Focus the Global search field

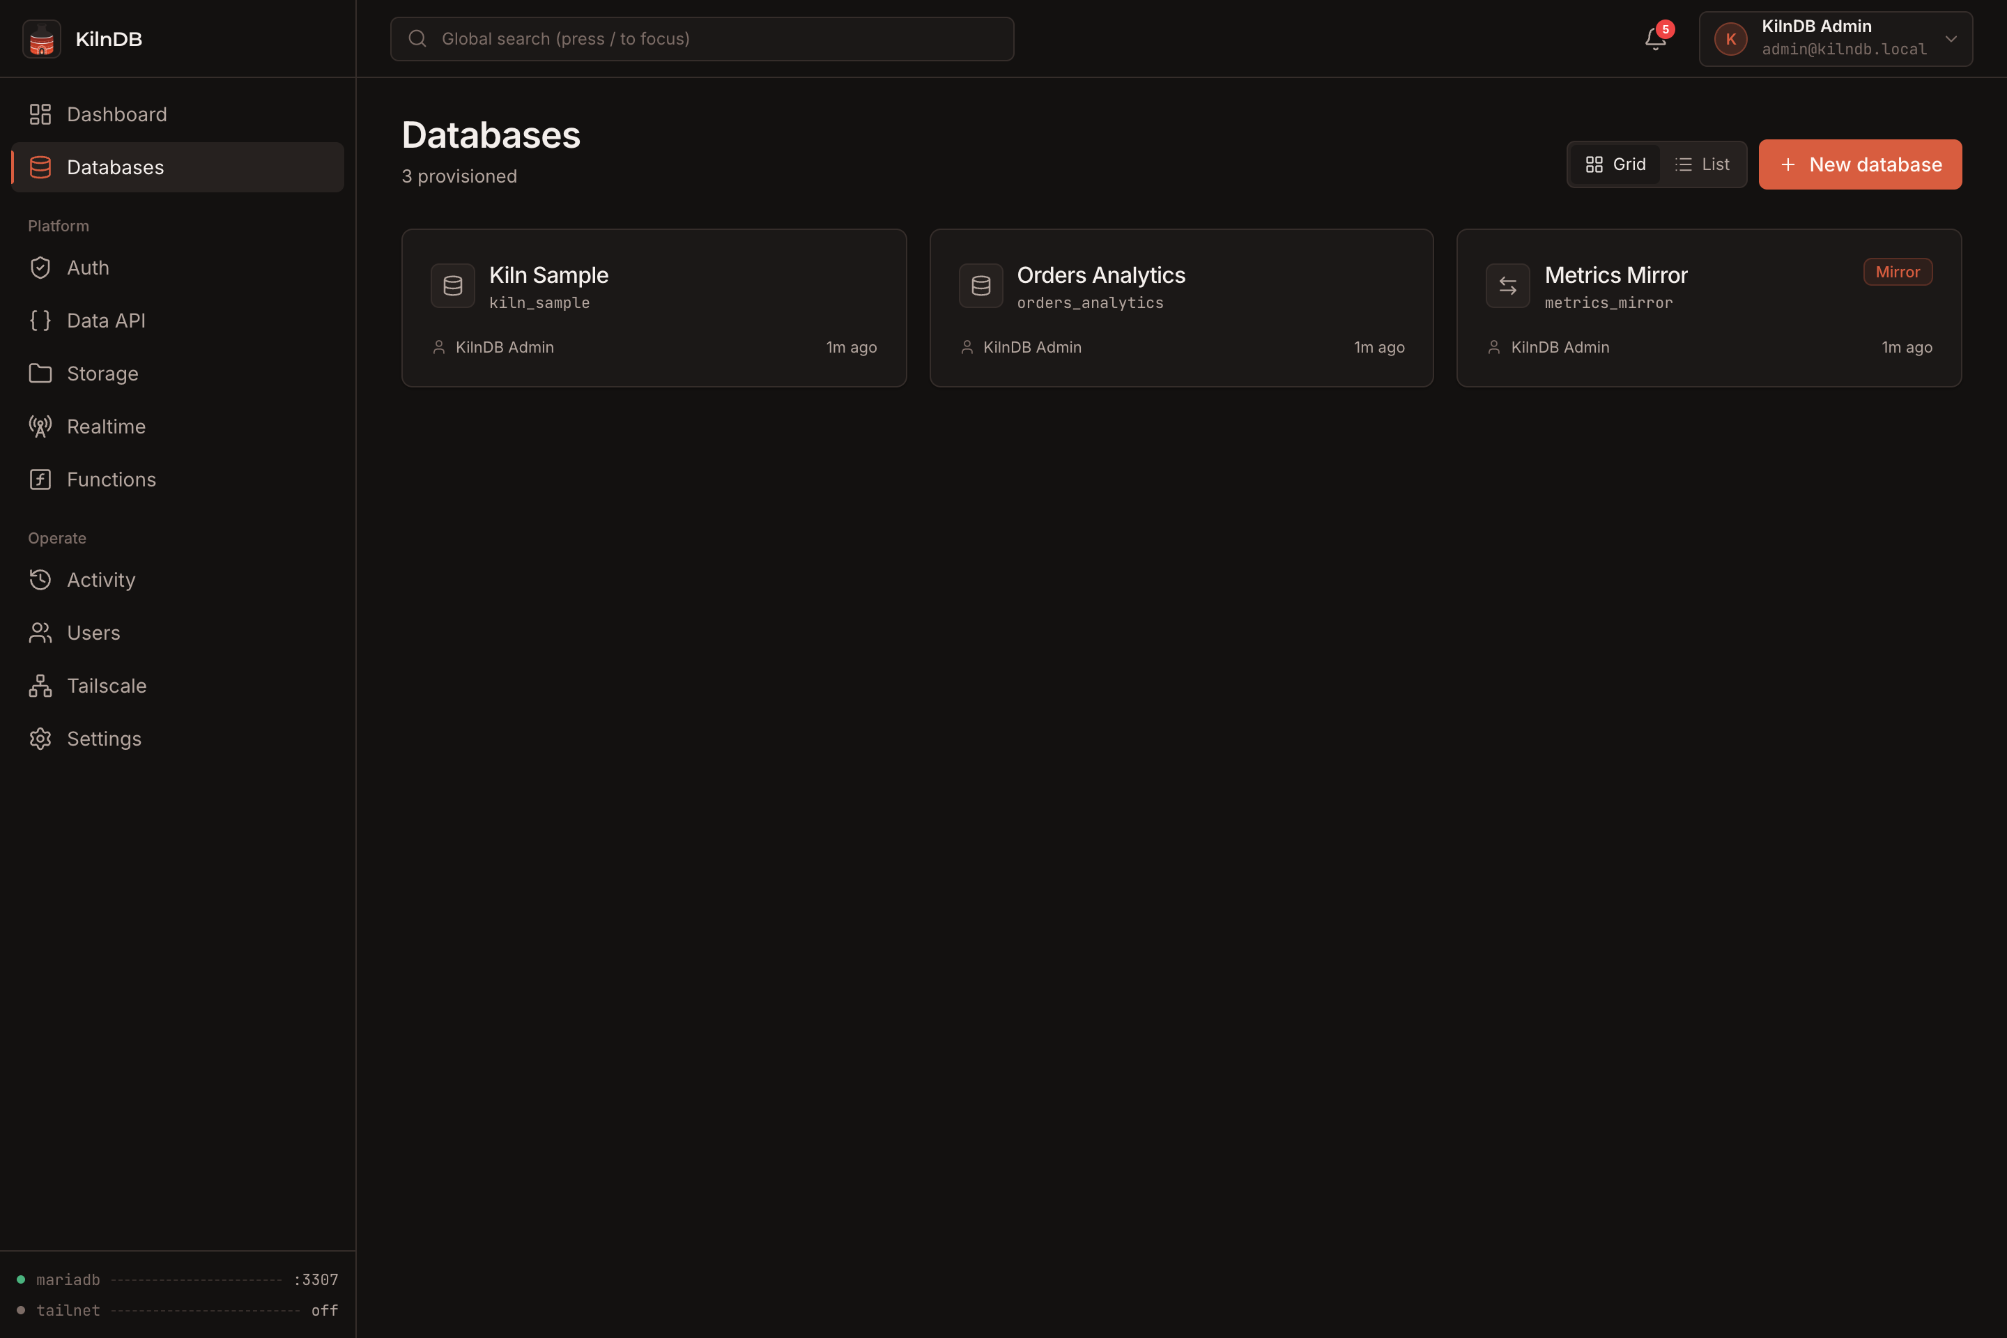pos(702,39)
